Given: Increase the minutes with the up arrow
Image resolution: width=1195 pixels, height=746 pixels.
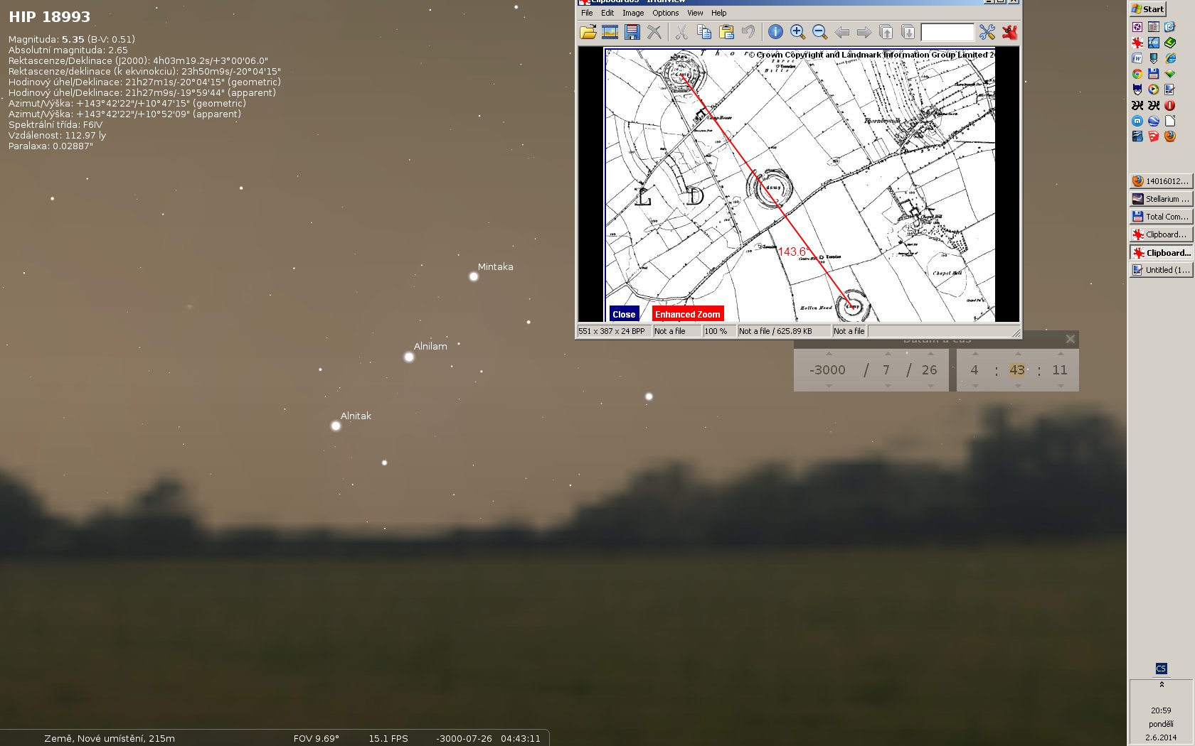Looking at the screenshot, I should pos(1018,353).
